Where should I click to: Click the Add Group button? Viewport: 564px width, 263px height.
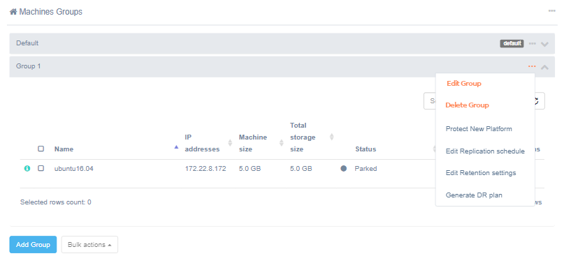coord(33,245)
